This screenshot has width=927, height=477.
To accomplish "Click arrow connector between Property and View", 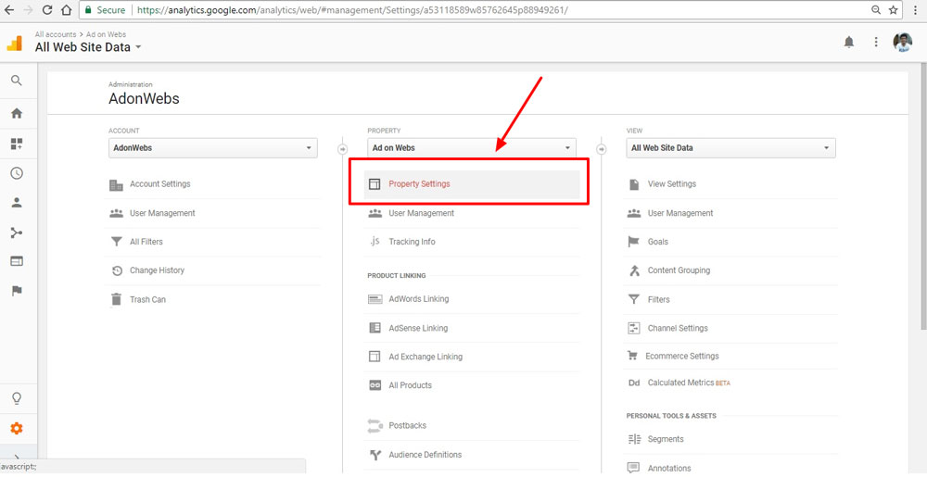I will click(x=602, y=149).
